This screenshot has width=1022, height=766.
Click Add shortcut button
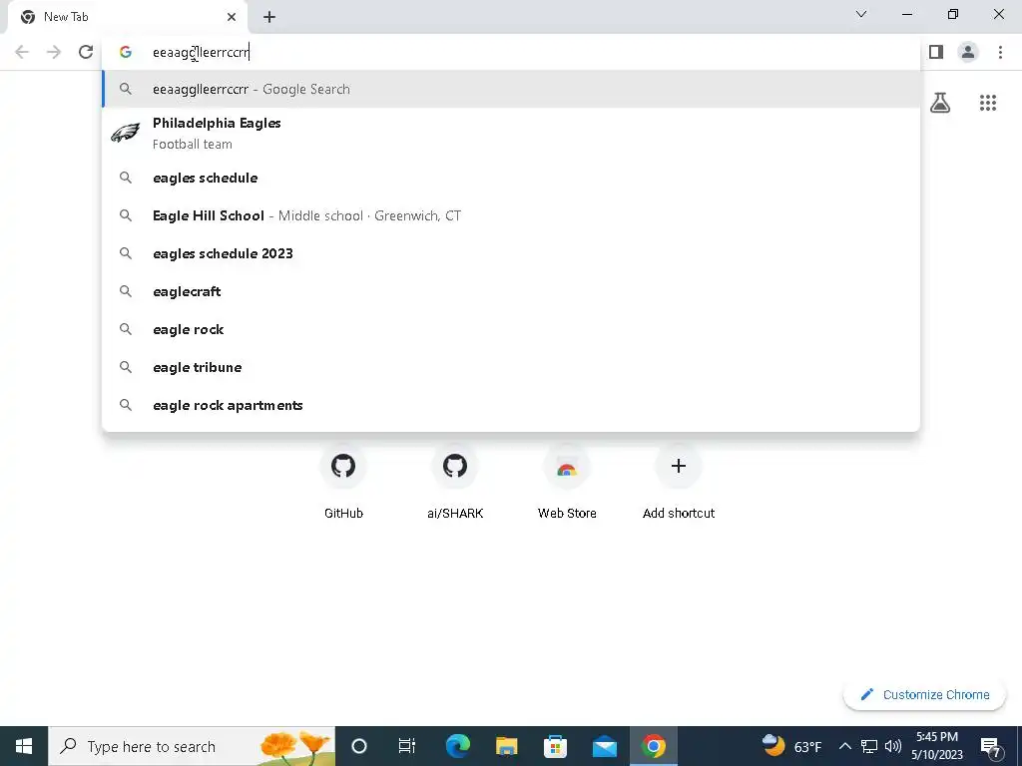679,482
